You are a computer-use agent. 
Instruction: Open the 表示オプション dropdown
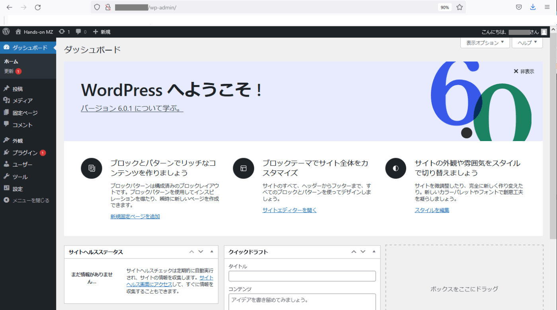[485, 43]
